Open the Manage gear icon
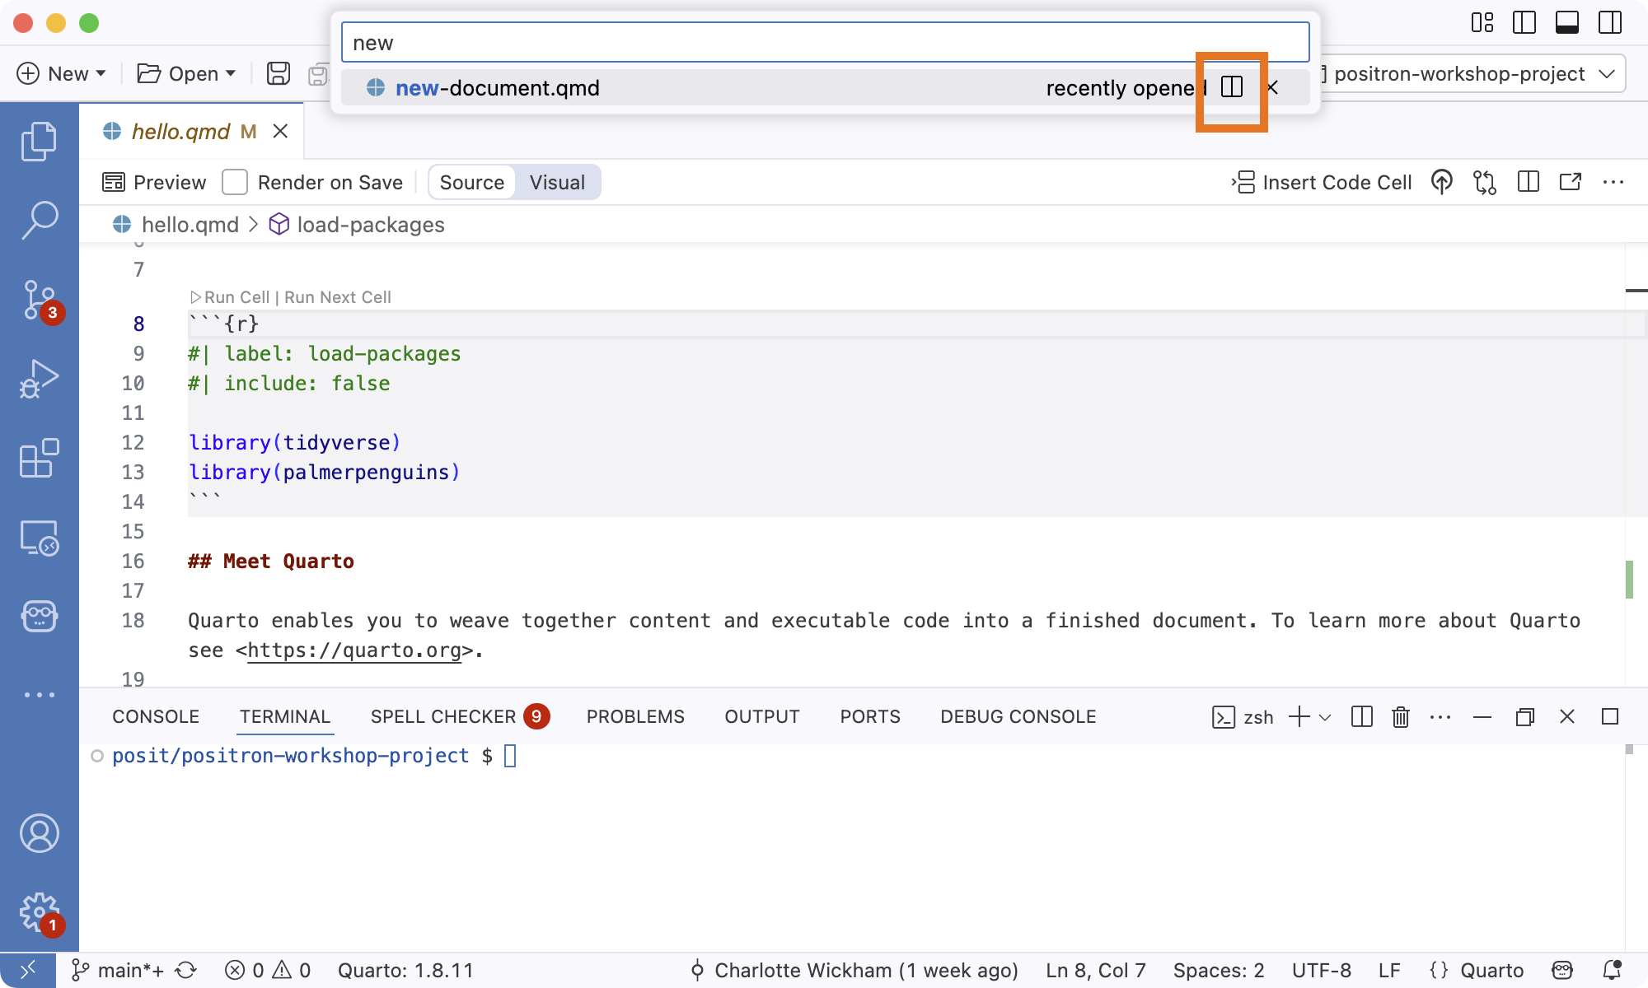The width and height of the screenshot is (1648, 988). pyautogui.click(x=39, y=913)
